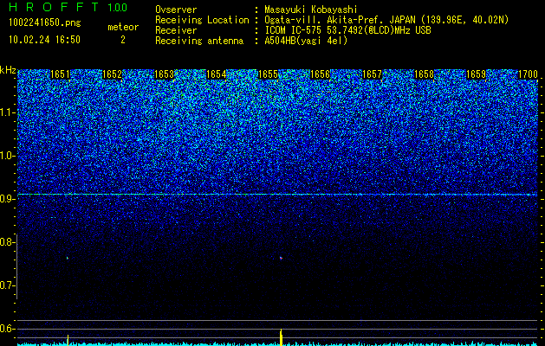The height and width of the screenshot is (346, 545).
Task: Click the tall yellow signal spike near 1655
Action: [281, 337]
